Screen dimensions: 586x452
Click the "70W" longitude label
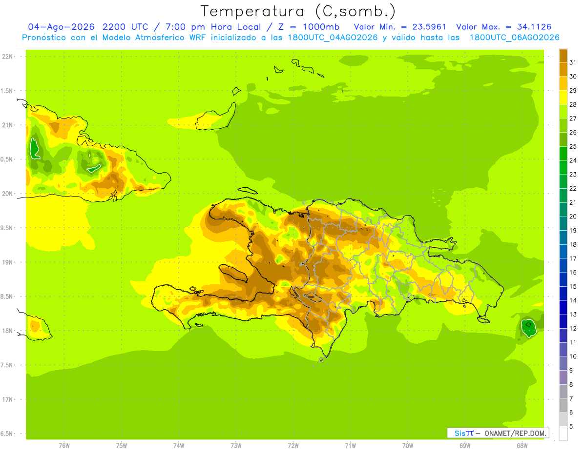408,445
